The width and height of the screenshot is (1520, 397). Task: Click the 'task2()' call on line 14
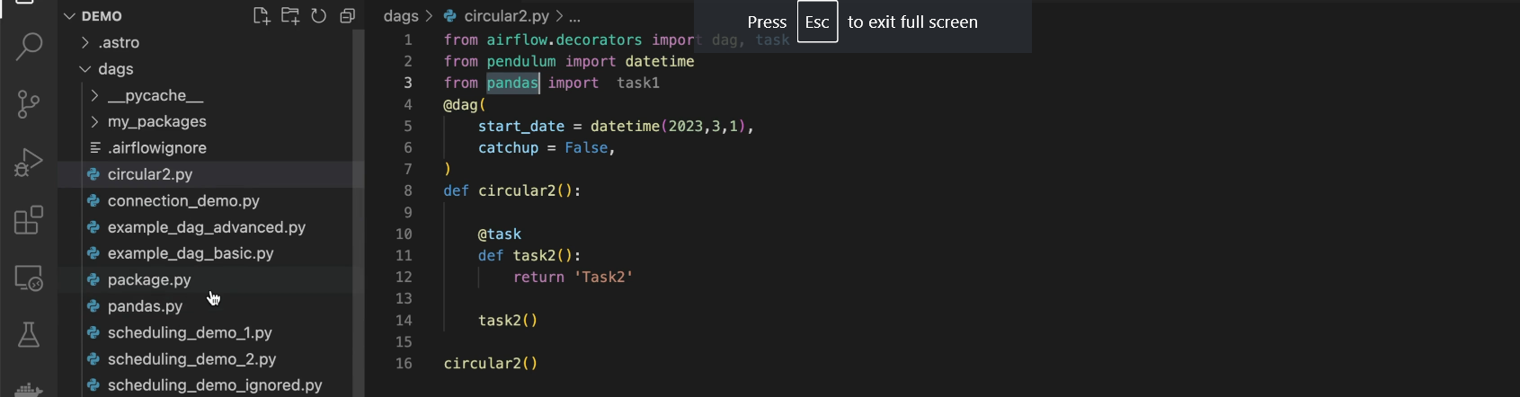[508, 320]
